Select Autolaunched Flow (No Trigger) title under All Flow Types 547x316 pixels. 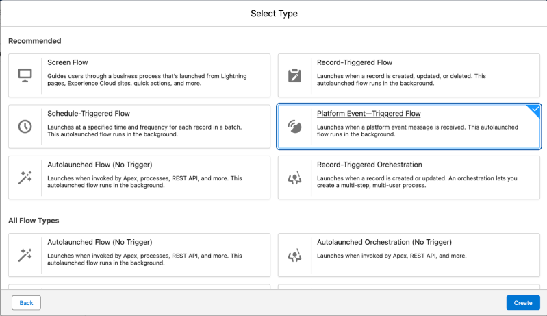click(x=100, y=242)
